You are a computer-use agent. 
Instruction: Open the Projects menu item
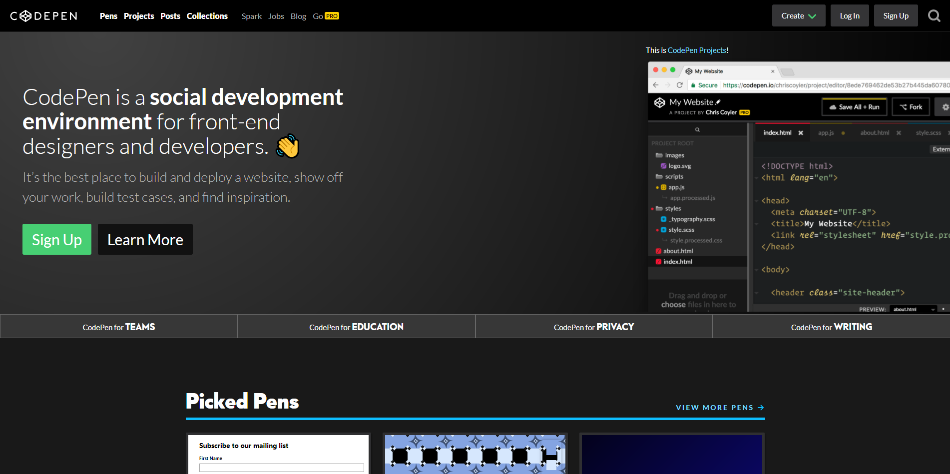(139, 16)
